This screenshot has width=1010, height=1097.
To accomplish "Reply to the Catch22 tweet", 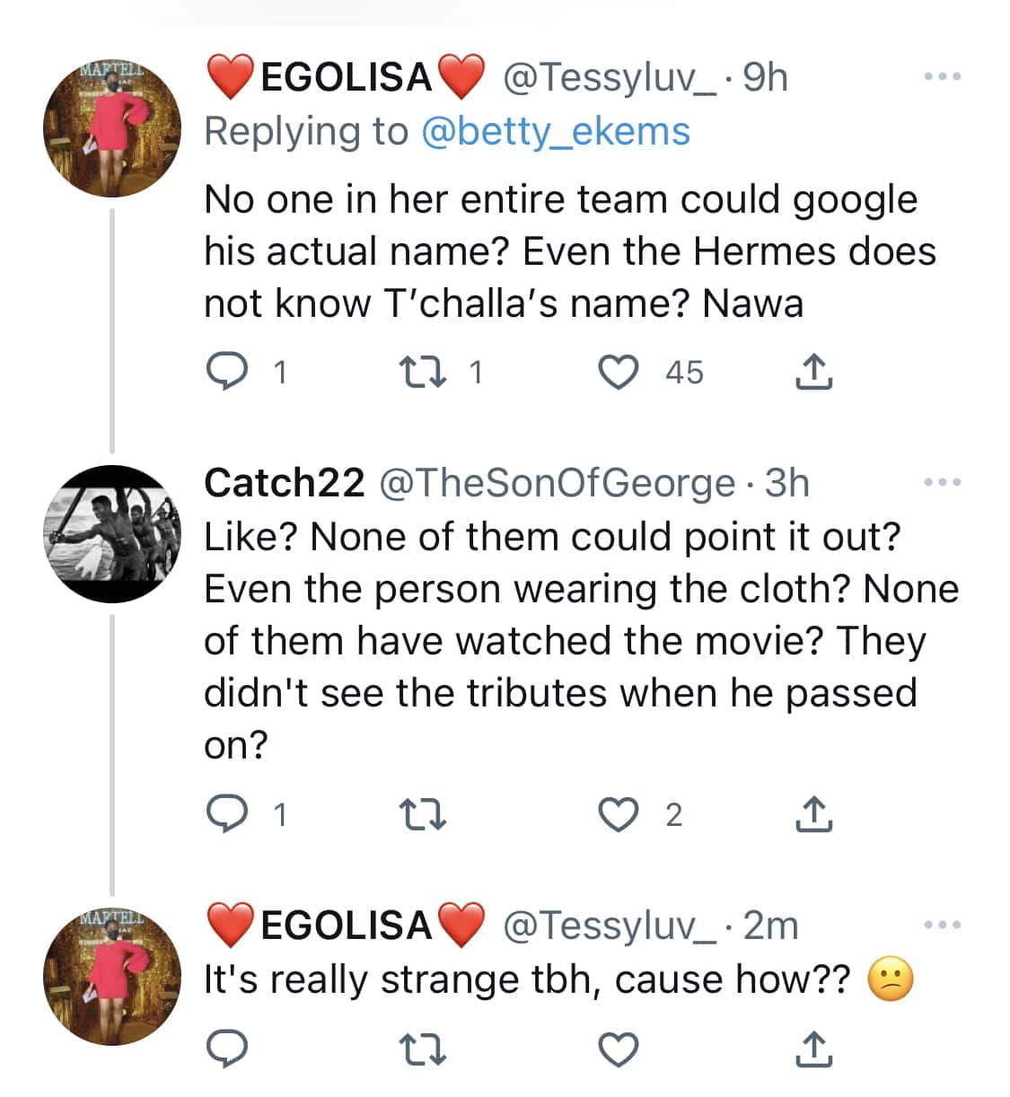I will tap(226, 813).
